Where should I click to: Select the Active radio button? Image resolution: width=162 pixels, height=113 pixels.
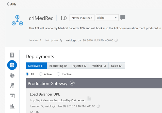(x=41, y=74)
